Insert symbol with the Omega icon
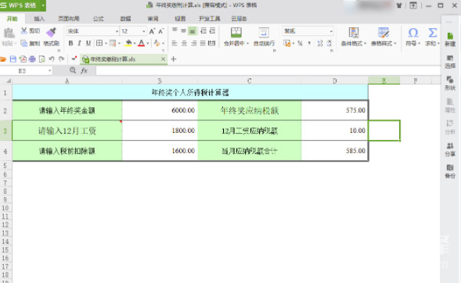This screenshot has width=461, height=283. coord(413,33)
